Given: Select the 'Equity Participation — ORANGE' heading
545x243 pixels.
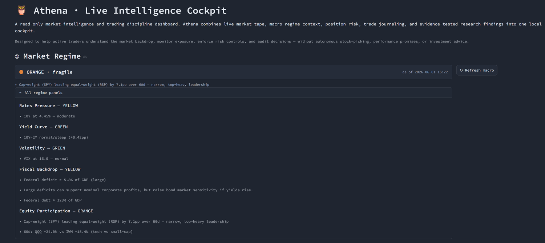Looking at the screenshot, I should (x=56, y=211).
